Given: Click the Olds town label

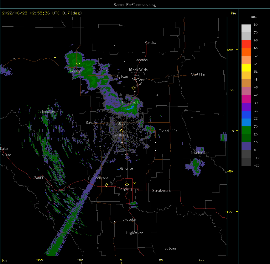Looking at the screenshot, I should 122,124.
